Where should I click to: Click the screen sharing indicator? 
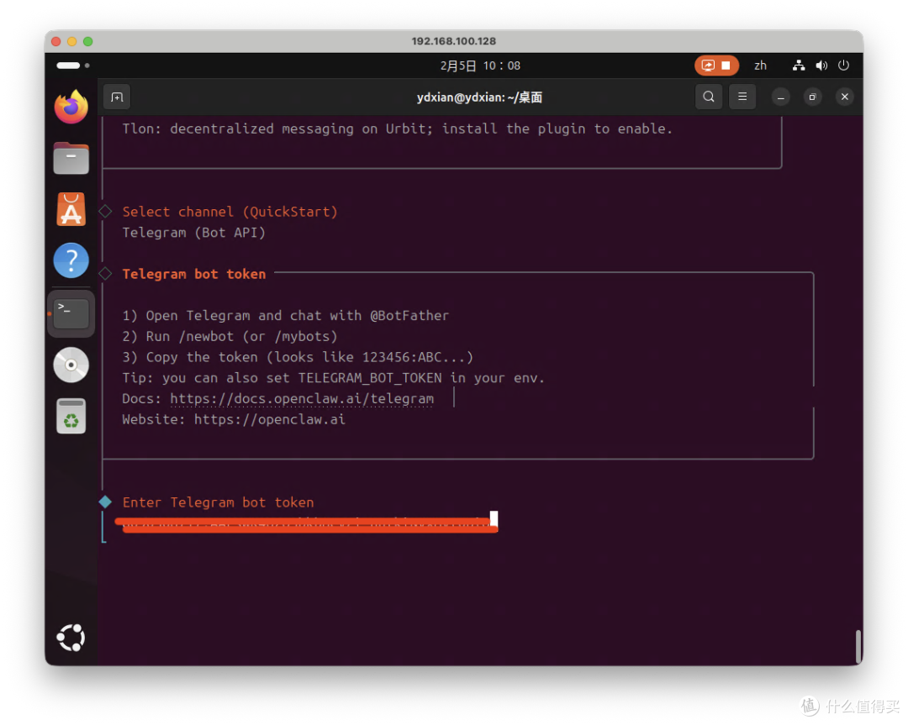(x=708, y=66)
